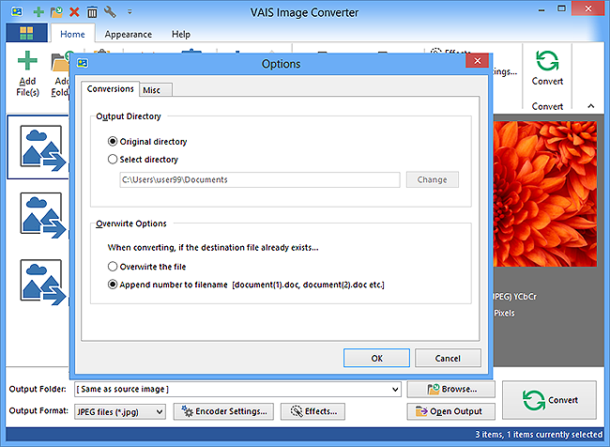Open the blue application menu button

[26, 33]
